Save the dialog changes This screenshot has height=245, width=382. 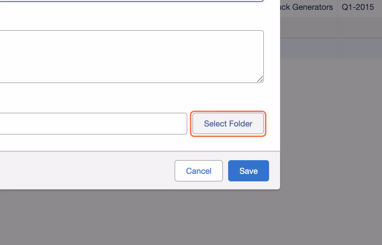coord(249,171)
